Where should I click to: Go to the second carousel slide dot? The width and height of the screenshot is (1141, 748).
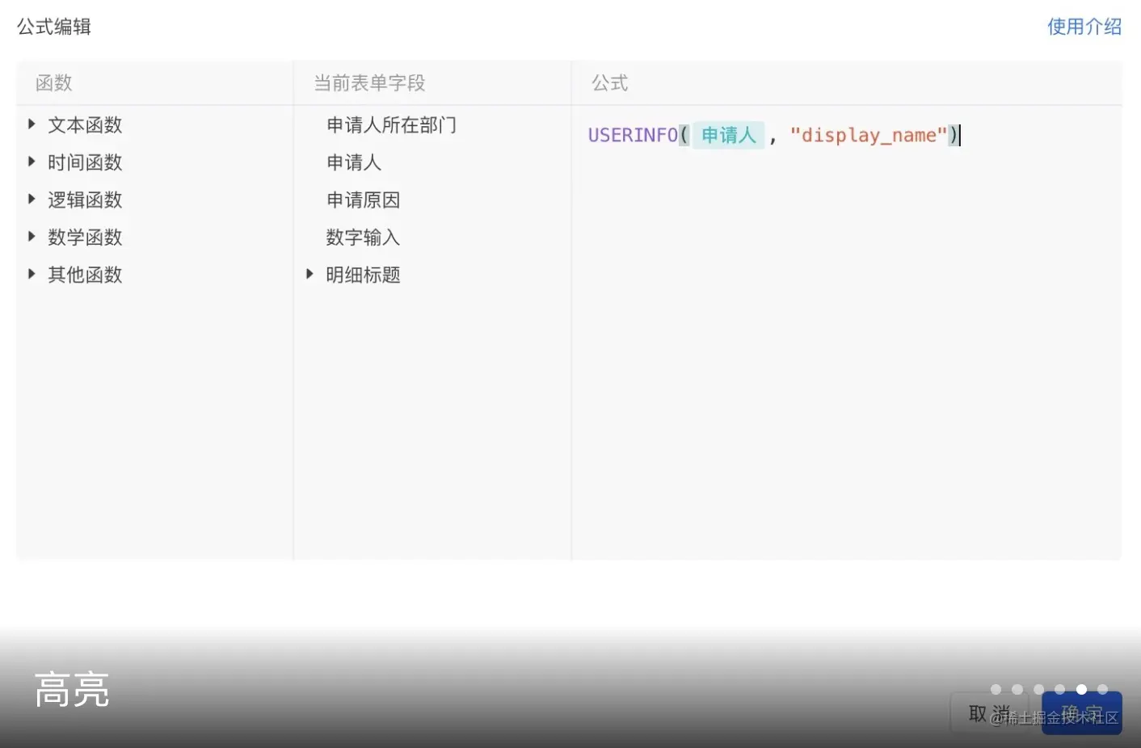pyautogui.click(x=1017, y=689)
